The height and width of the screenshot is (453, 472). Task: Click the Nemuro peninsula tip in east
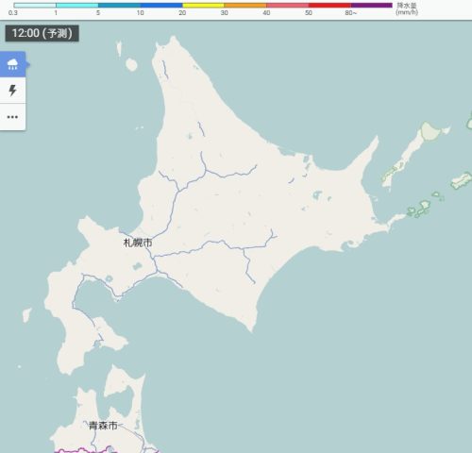pos(397,219)
